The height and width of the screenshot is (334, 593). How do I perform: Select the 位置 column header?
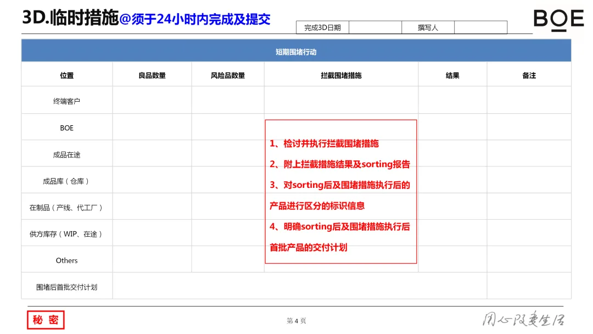pos(67,75)
